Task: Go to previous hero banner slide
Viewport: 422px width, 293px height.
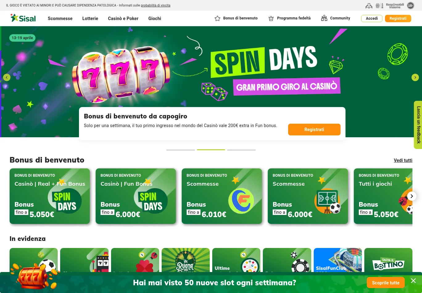Action: (x=7, y=77)
